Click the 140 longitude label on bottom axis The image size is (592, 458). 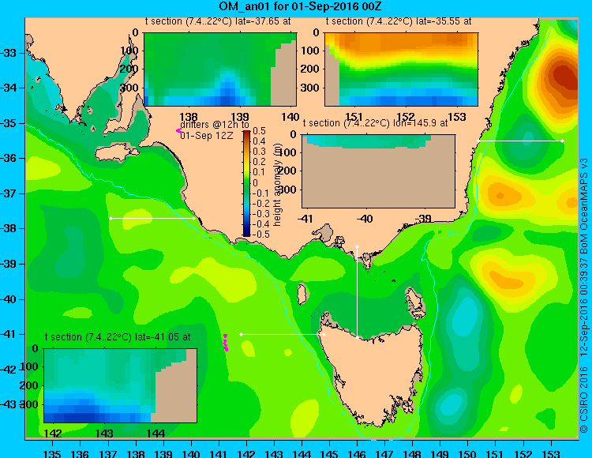click(191, 453)
